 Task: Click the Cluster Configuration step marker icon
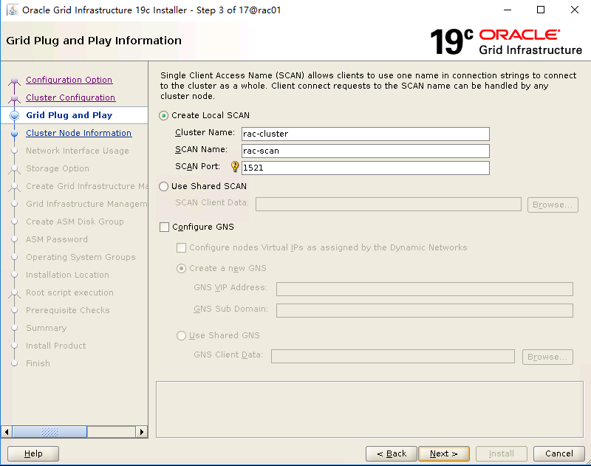(14, 98)
